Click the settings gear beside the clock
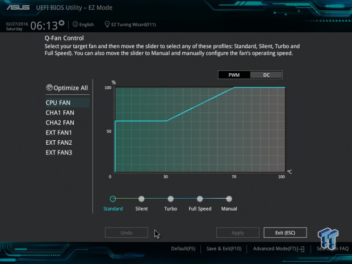The width and height of the screenshot is (352, 264). pyautogui.click(x=61, y=23)
